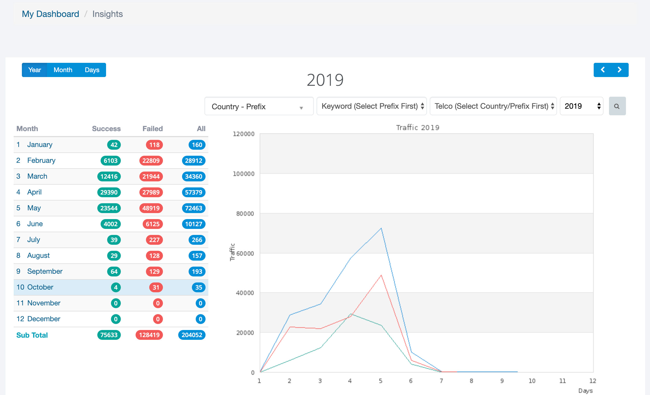This screenshot has width=650, height=395.
Task: Click May total badge 72463
Action: [x=194, y=208]
